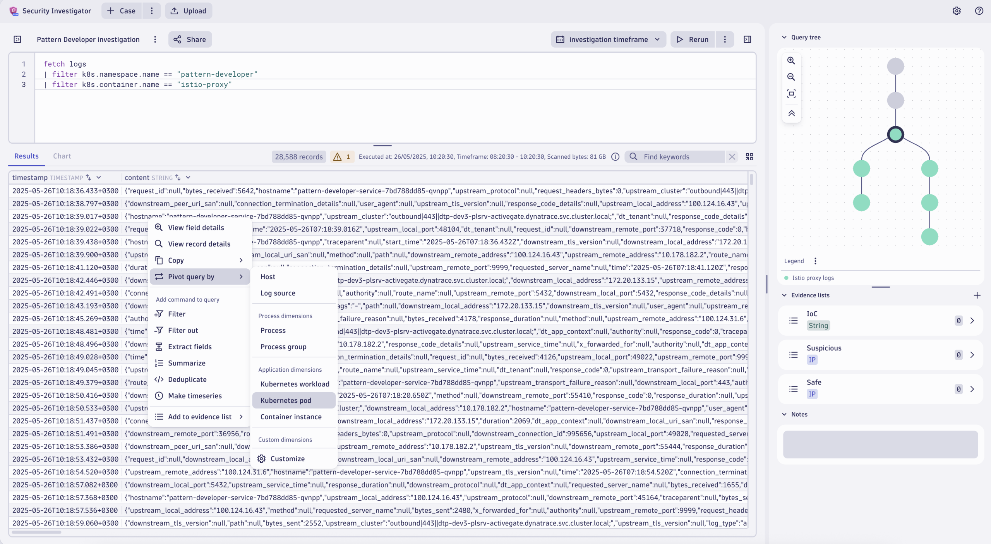Fit the query tree to view
Viewport: 991px width, 544px height.
[x=791, y=94]
